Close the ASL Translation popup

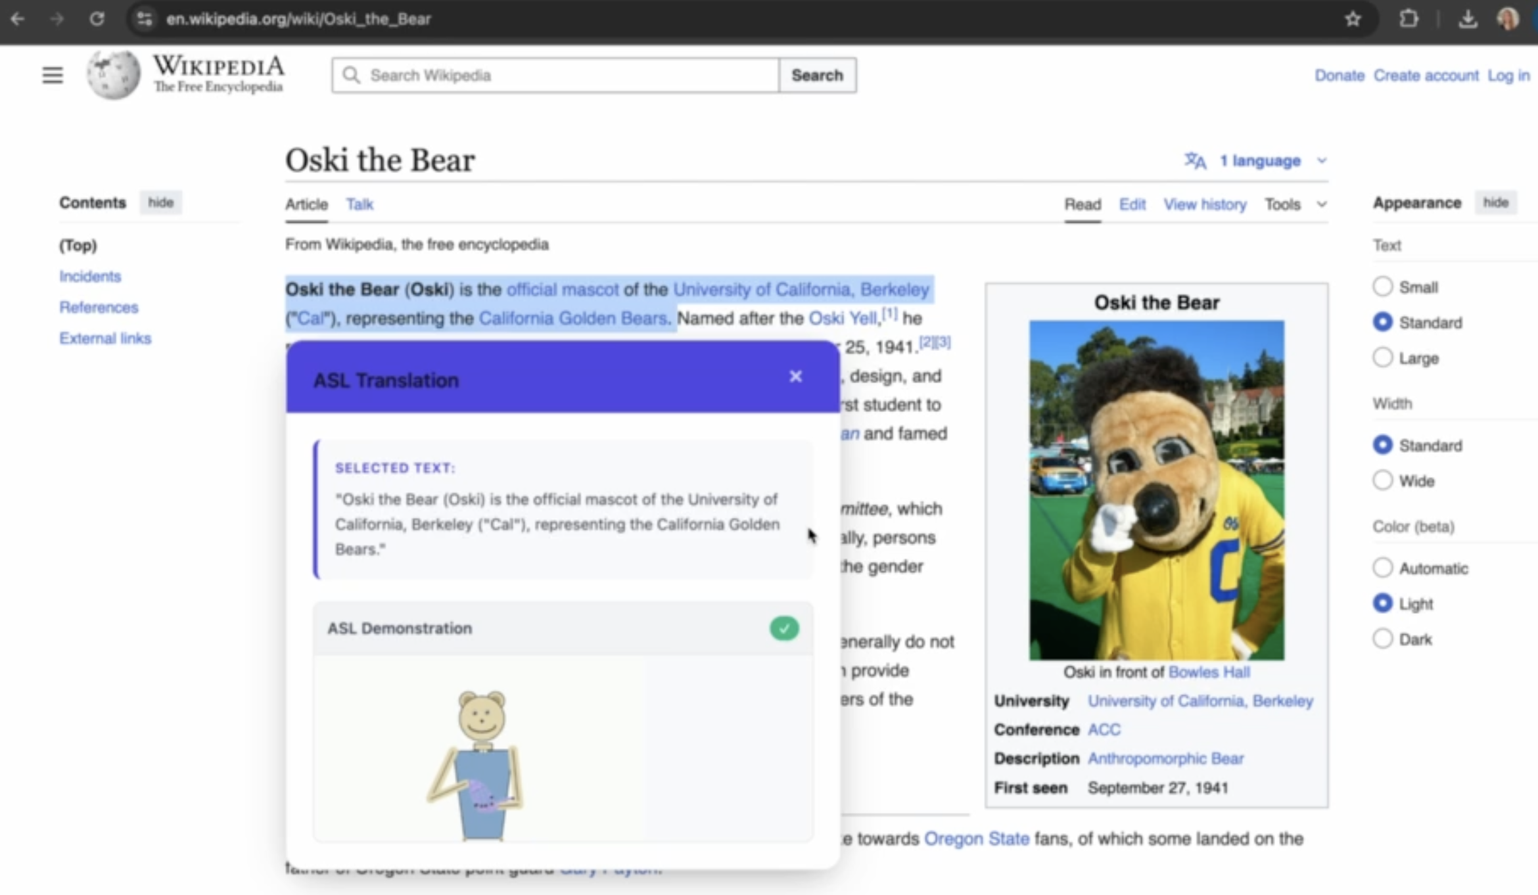click(795, 377)
